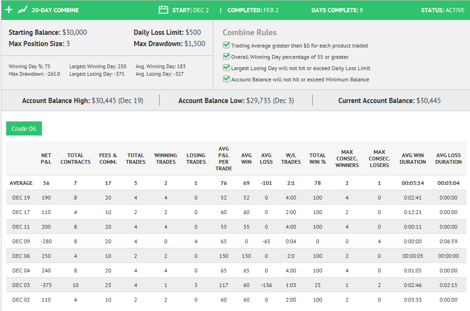Click the Fees & Comm. column header

click(108, 159)
